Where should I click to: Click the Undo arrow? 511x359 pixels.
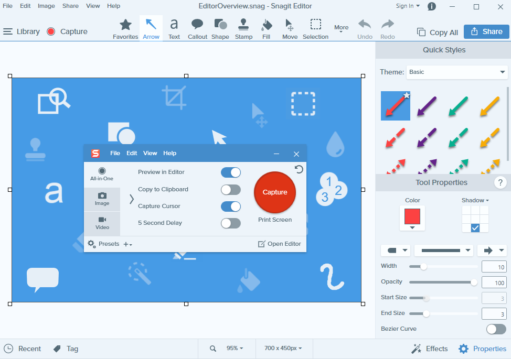pyautogui.click(x=365, y=29)
